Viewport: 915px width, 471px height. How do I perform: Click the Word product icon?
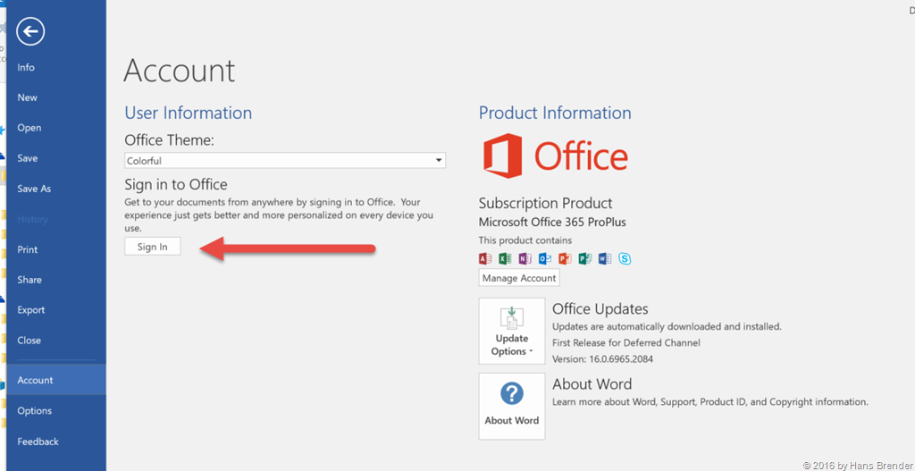point(605,259)
